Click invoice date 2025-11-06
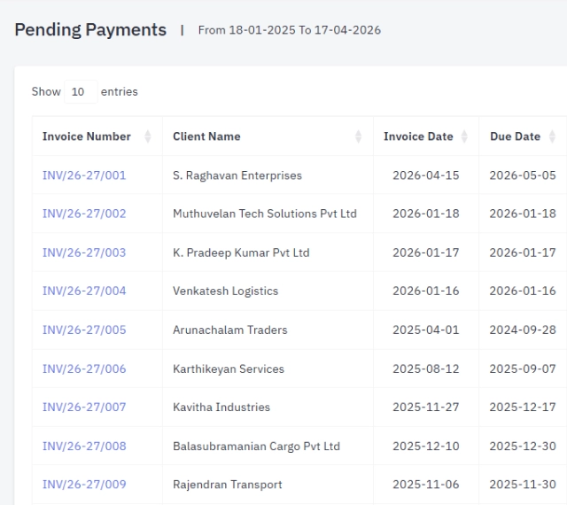Screen dimensions: 567x505 click(426, 485)
